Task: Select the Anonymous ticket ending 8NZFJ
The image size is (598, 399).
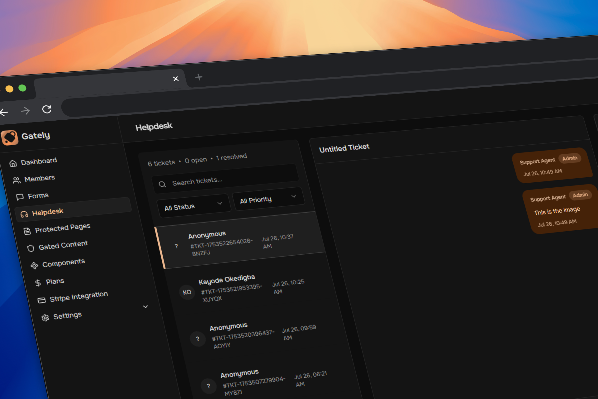Action: click(x=240, y=241)
